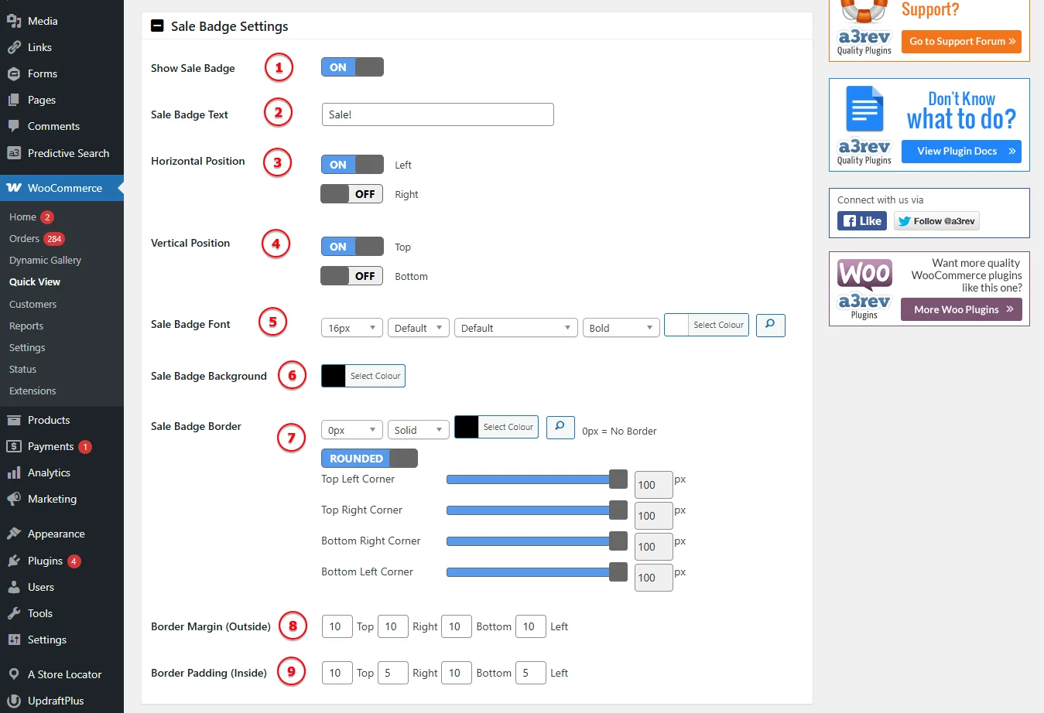Click the WooCommerce icon in sidebar
1044x713 pixels.
tap(14, 188)
